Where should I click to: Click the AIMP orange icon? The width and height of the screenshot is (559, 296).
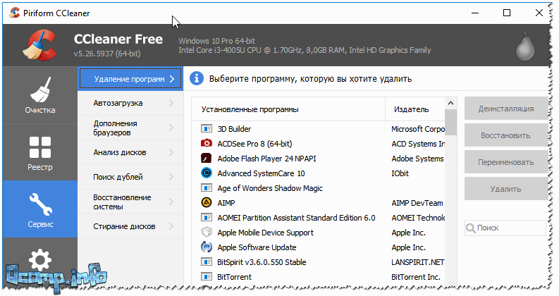(x=207, y=202)
